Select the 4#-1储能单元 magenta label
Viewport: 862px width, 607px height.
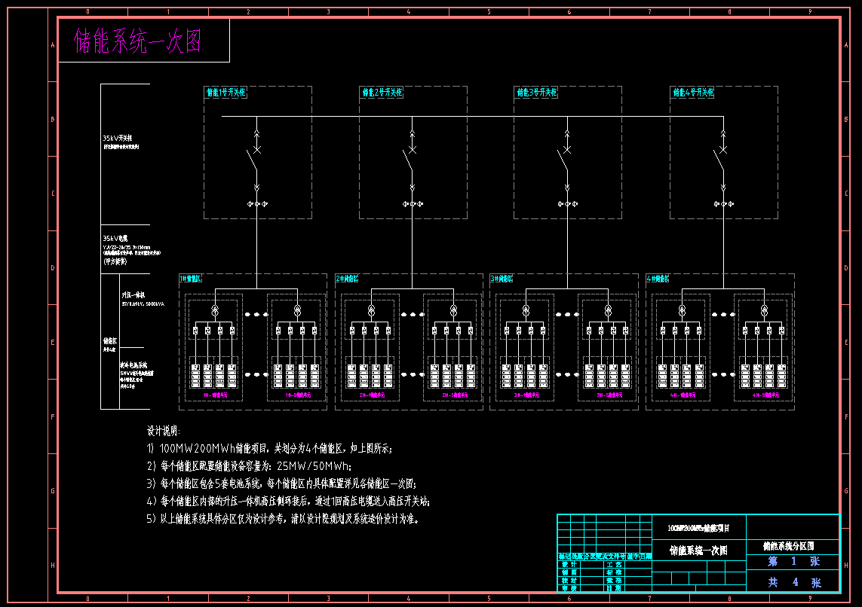(683, 395)
